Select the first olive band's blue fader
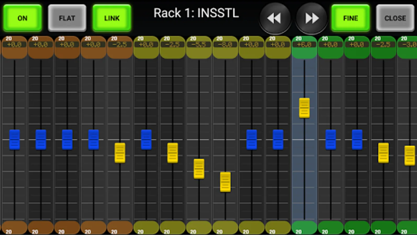The height and width of the screenshot is (235, 417). 146,139
